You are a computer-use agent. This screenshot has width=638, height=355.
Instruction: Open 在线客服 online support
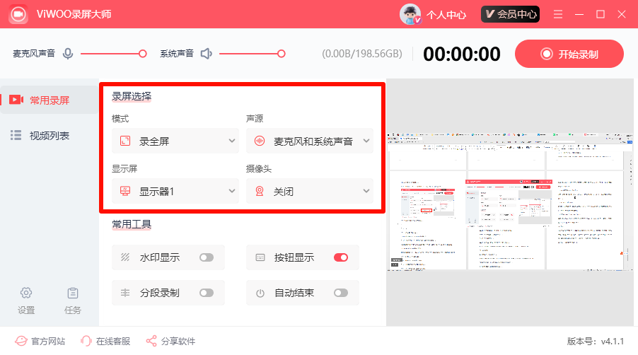pos(105,341)
